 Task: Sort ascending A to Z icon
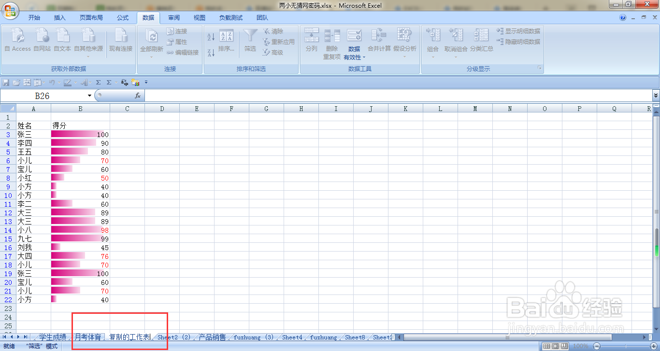tap(211, 37)
